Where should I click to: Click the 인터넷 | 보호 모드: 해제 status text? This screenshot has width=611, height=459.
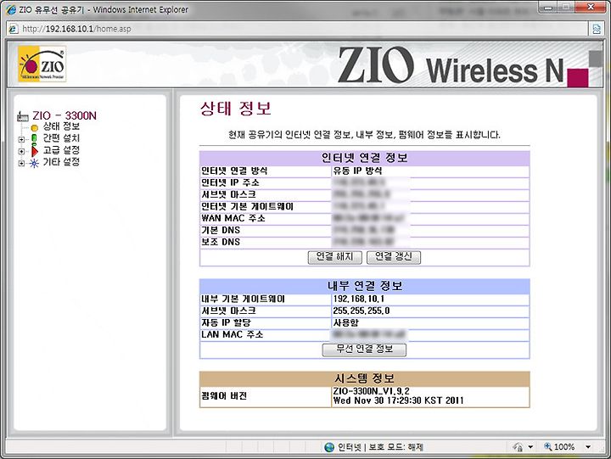pos(380,447)
